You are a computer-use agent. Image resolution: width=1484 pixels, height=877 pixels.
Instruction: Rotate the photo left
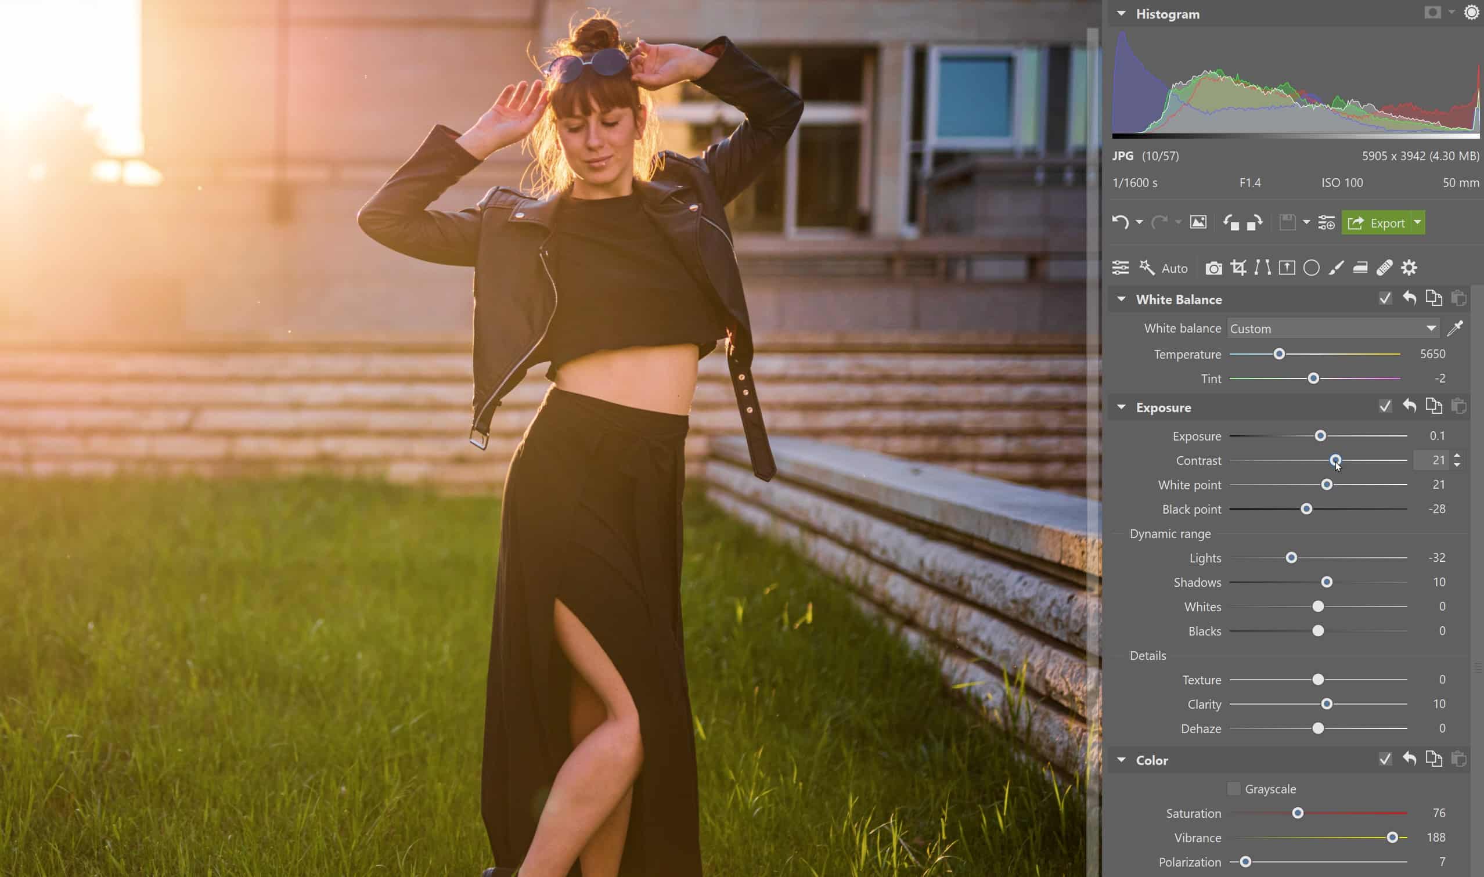coord(1231,223)
